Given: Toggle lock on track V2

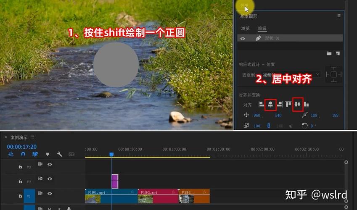Looking at the screenshot, I should [20, 181].
